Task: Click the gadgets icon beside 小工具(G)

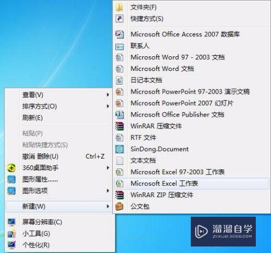Action: click(x=11, y=233)
